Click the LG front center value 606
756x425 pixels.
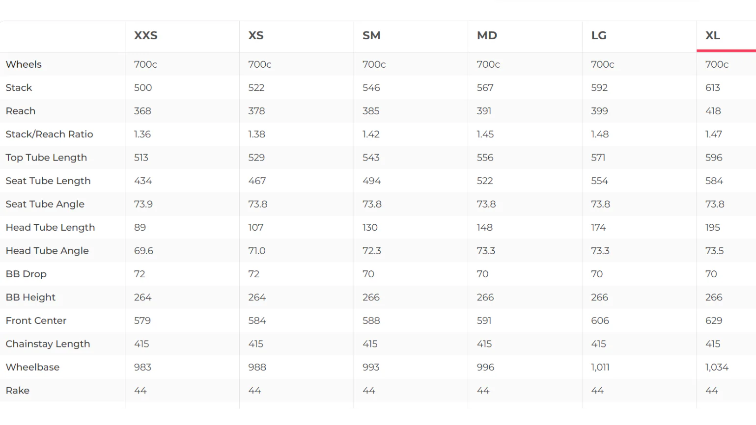pyautogui.click(x=600, y=320)
